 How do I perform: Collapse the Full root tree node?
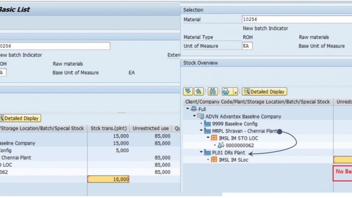(187, 109)
